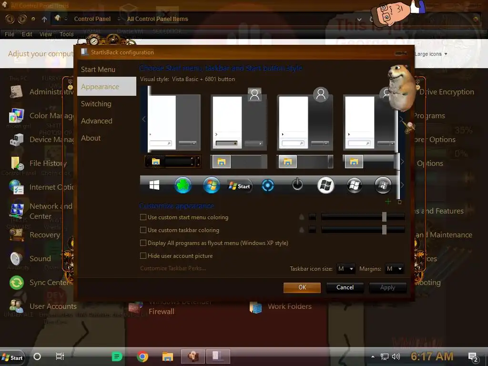Open Task View on the taskbar
Image resolution: width=488 pixels, height=366 pixels.
click(x=60, y=356)
